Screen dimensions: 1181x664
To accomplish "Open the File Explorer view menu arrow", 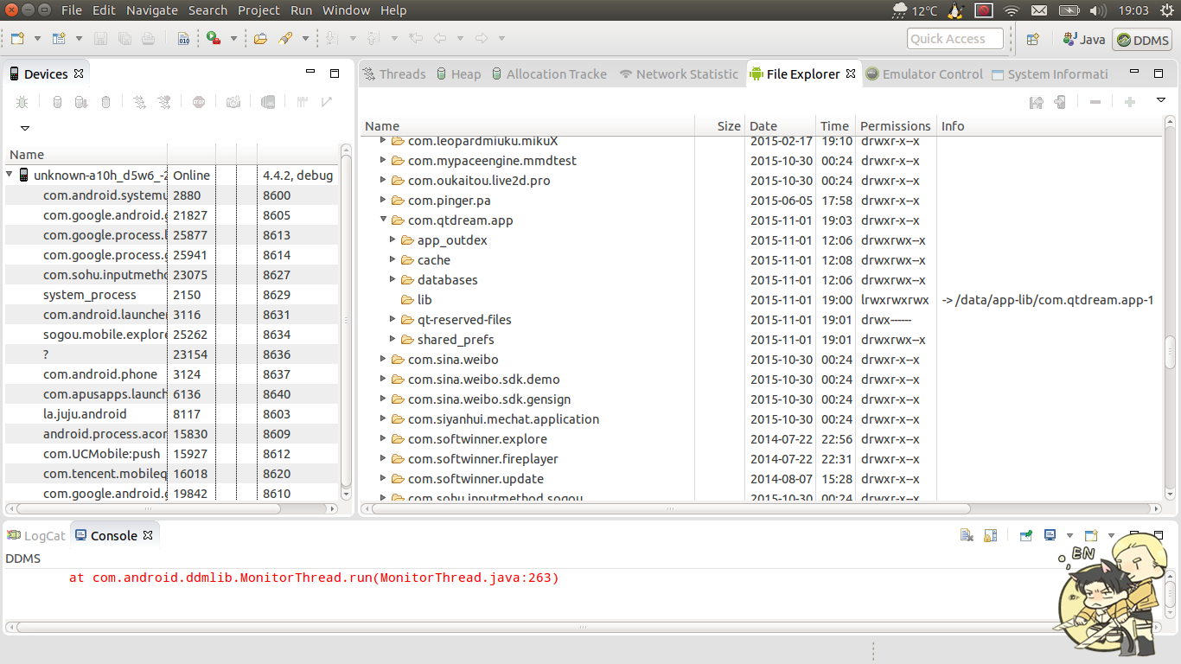I will (1161, 101).
